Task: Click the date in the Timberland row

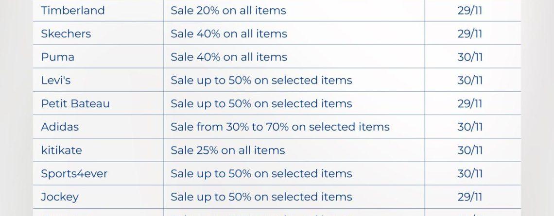Action: [469, 10]
